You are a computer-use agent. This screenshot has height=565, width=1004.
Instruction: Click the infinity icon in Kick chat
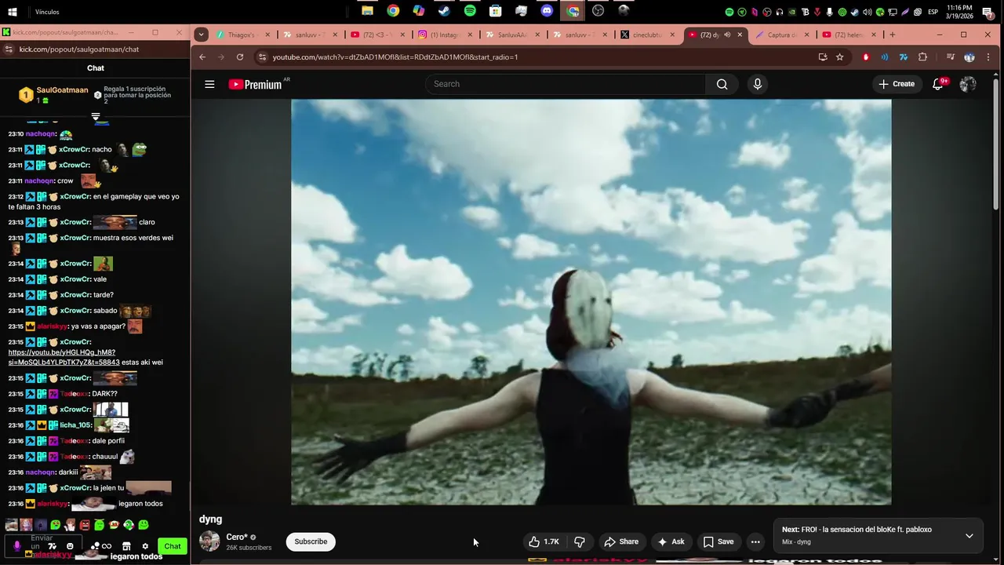point(107,546)
